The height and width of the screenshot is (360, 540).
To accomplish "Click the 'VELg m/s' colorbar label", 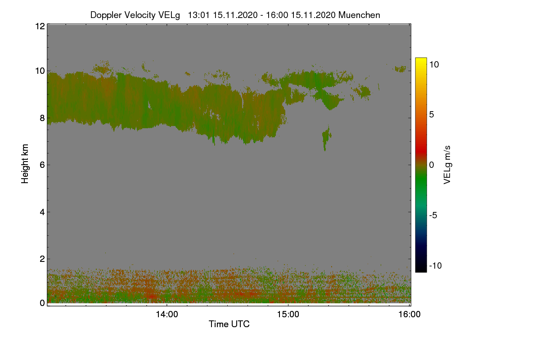I will pyautogui.click(x=447, y=164).
